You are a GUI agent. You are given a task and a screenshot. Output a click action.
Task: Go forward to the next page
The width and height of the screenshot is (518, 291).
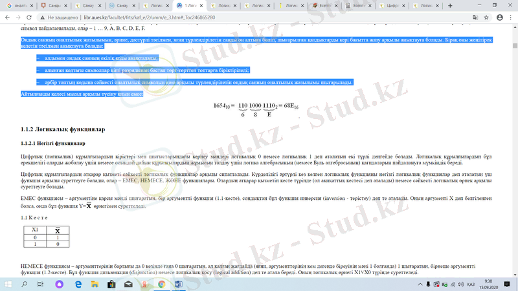click(x=18, y=17)
